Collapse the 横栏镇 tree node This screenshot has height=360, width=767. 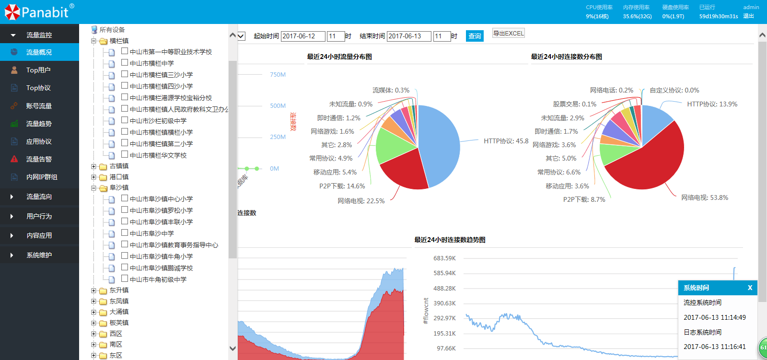click(94, 41)
